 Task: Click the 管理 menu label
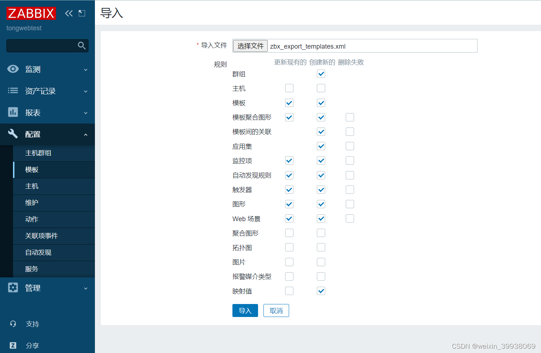click(x=33, y=288)
